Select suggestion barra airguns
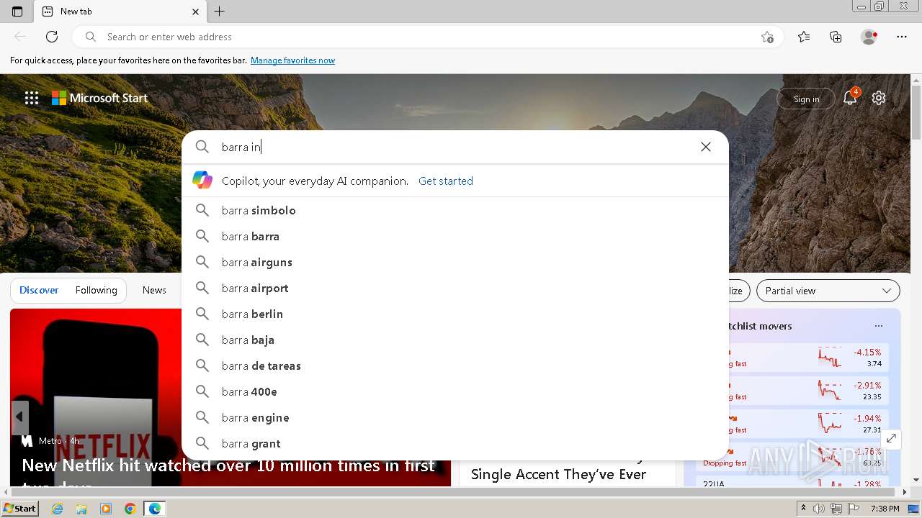 (455, 262)
